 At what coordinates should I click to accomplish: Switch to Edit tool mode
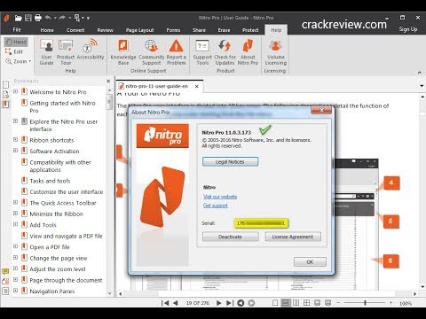coord(14,51)
